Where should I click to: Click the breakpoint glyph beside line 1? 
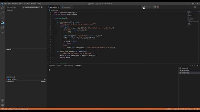click(x=49, y=12)
